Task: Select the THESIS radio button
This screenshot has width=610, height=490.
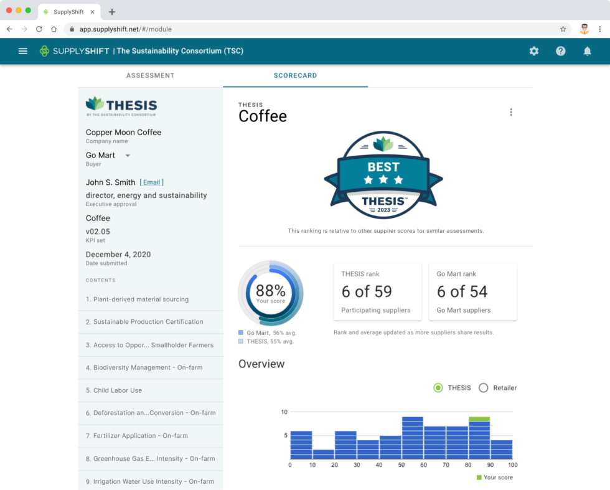Action: pos(438,388)
